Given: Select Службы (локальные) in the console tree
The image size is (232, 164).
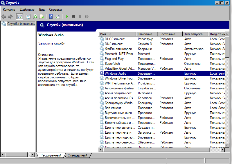Looking at the screenshot, I should (20, 24).
